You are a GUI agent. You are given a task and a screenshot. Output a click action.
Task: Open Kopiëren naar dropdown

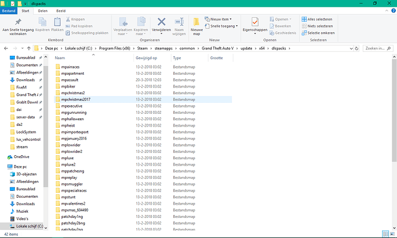tap(141, 26)
